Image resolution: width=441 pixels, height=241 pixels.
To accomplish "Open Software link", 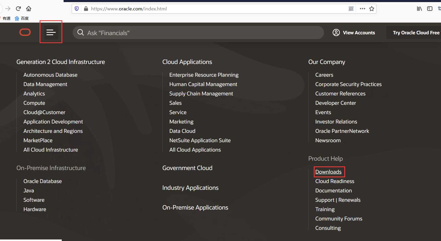I will tap(34, 200).
